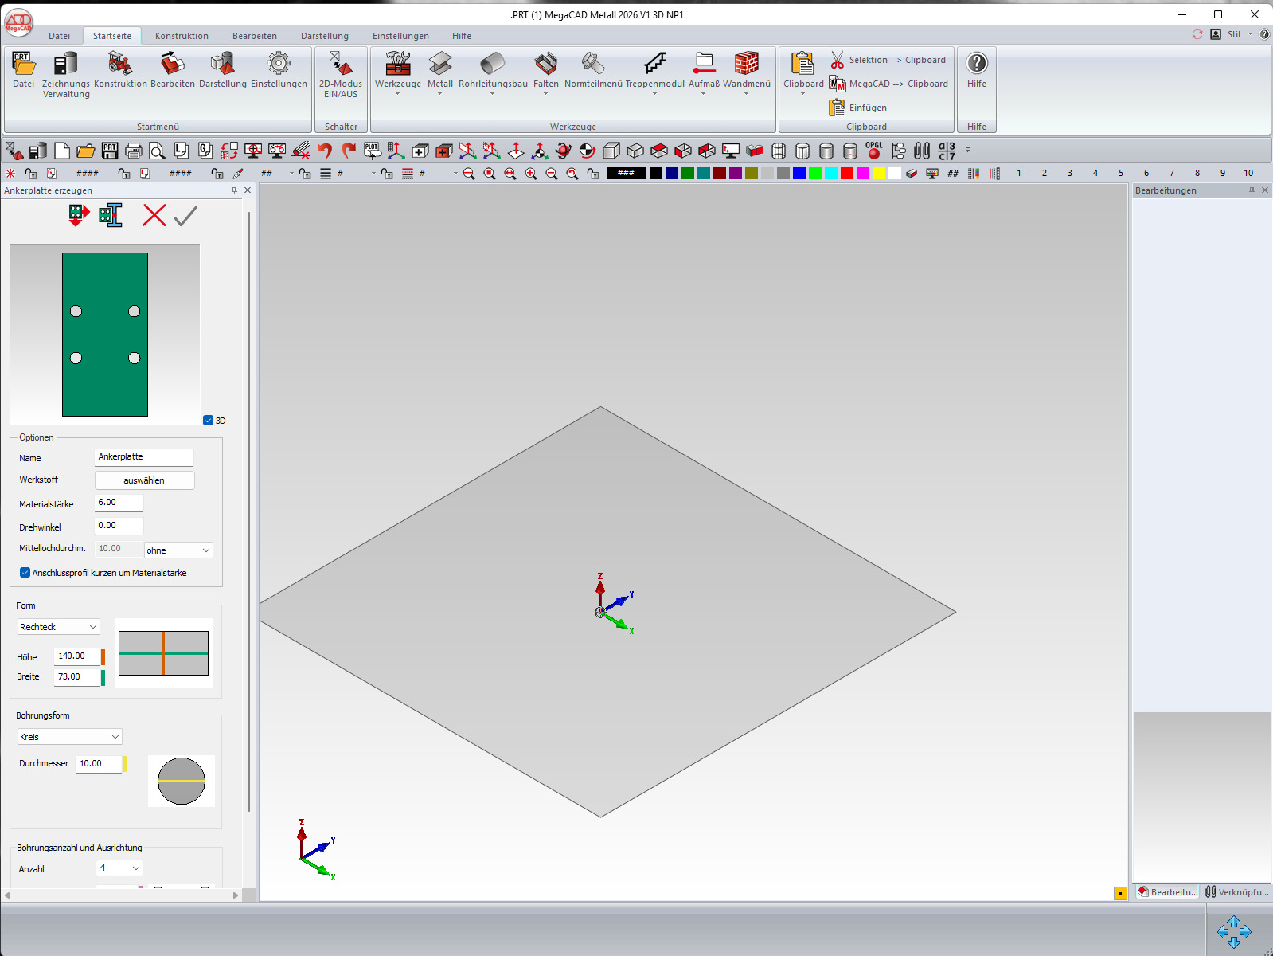Click the Materialstärke input field
The image size is (1273, 956).
pos(119,503)
